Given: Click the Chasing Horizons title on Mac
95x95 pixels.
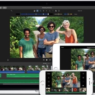Looking at the screenshot, I should pyautogui.click(x=47, y=8).
